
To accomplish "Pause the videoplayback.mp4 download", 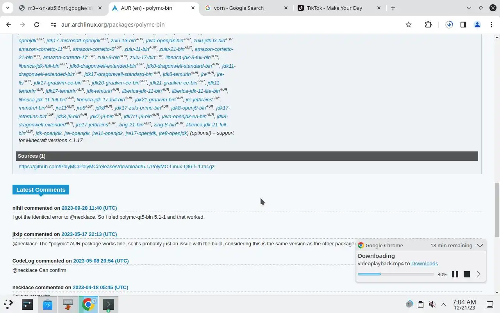I will [455, 274].
